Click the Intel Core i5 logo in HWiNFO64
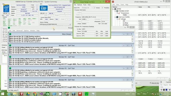 click(6, 8)
